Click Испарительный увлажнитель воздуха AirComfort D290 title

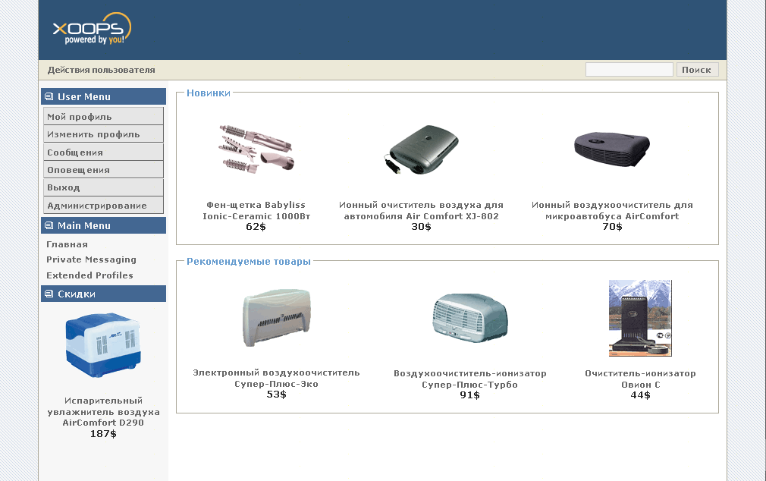coord(103,412)
